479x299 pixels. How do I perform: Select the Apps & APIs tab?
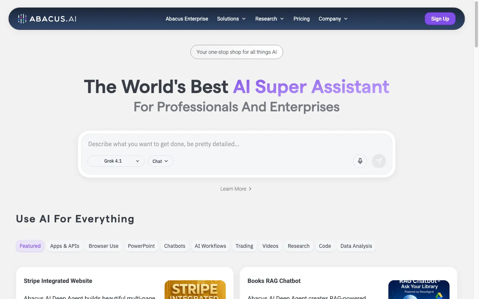tap(65, 246)
